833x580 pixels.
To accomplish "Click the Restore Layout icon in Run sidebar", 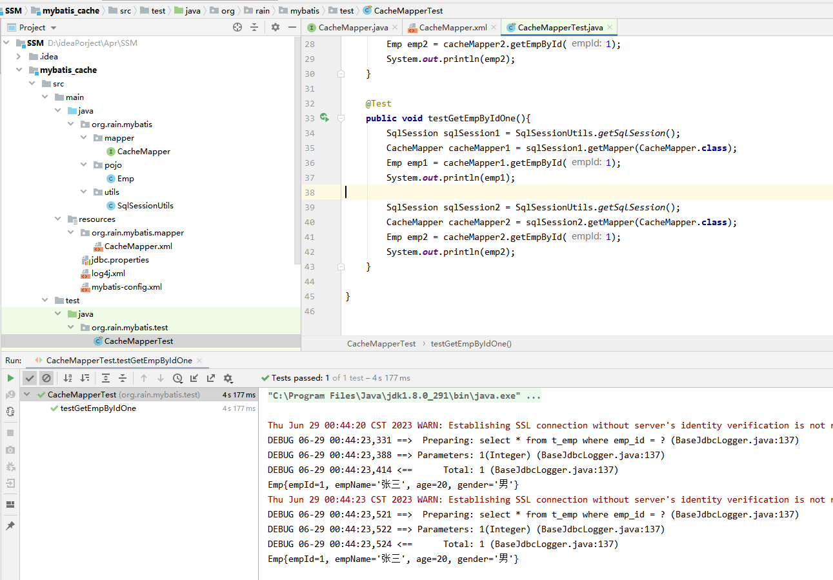I will (10, 505).
